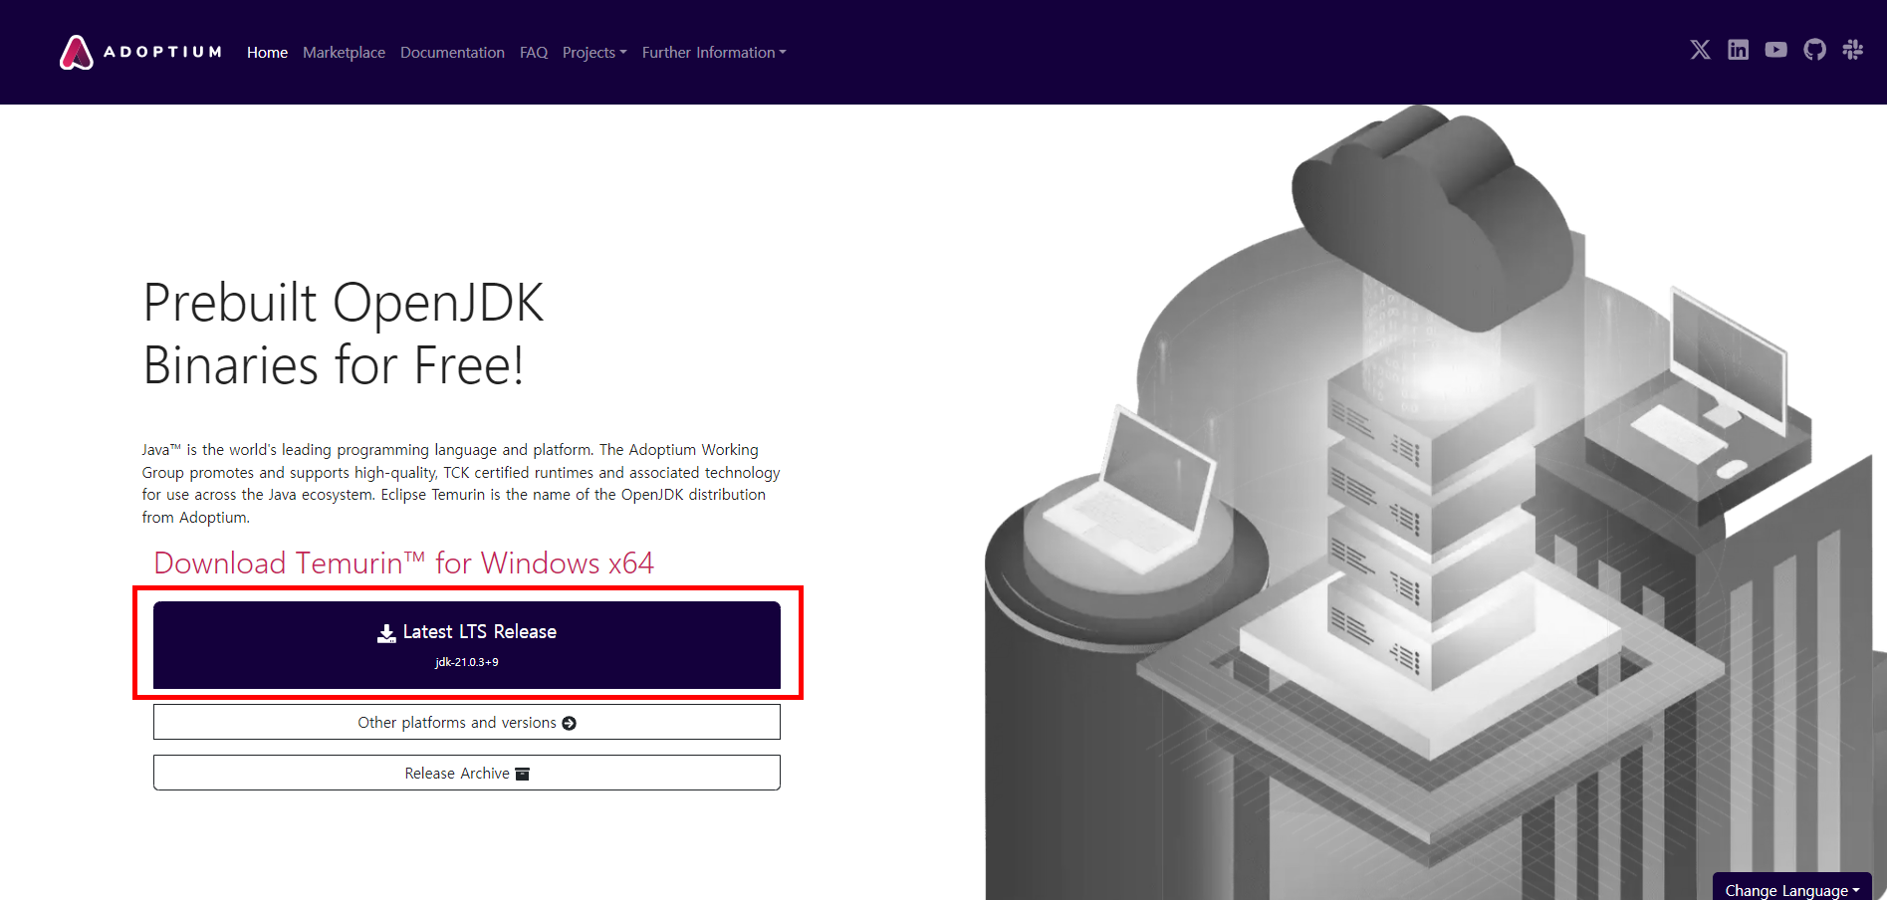Open the Slack icon
This screenshot has width=1887, height=900.
click(x=1852, y=50)
